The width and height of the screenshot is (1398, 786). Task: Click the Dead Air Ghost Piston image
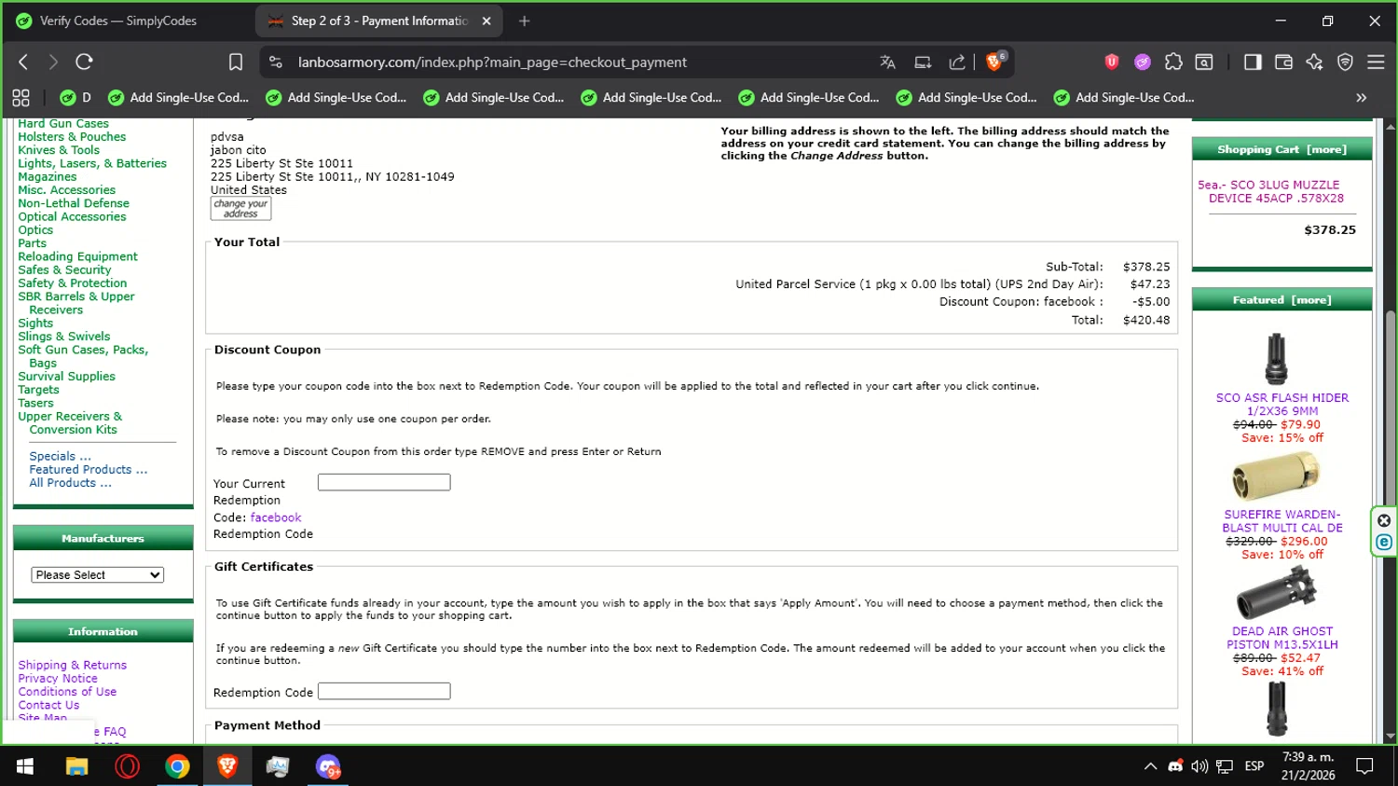1276,591
